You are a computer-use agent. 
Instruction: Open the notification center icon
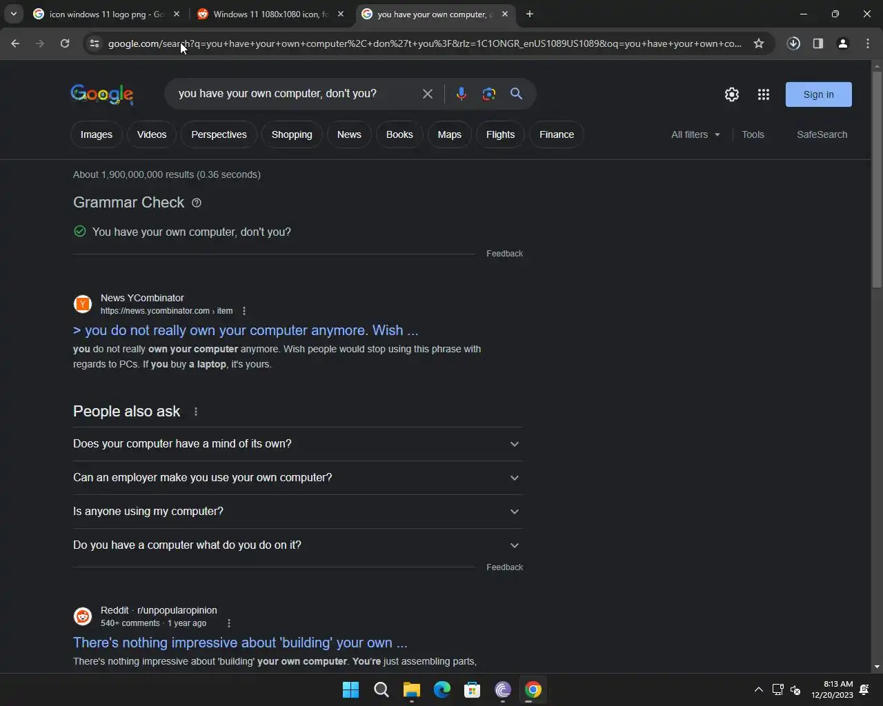tap(865, 689)
